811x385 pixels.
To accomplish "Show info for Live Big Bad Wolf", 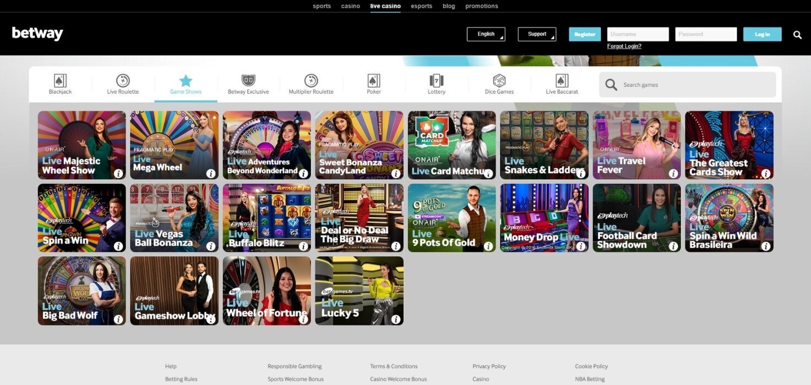I will coord(118,319).
